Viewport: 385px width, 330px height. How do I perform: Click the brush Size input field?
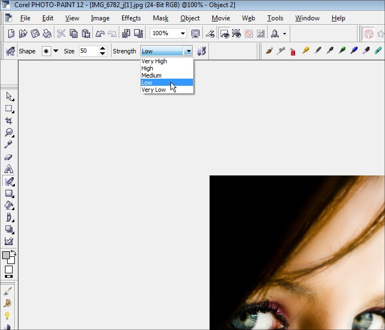coord(87,51)
